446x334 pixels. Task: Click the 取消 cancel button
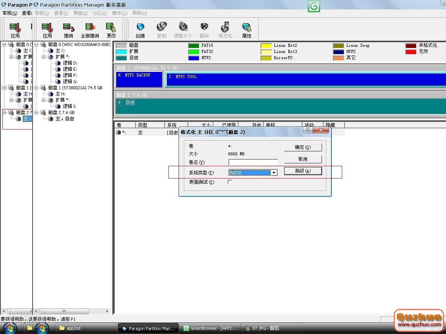click(303, 159)
